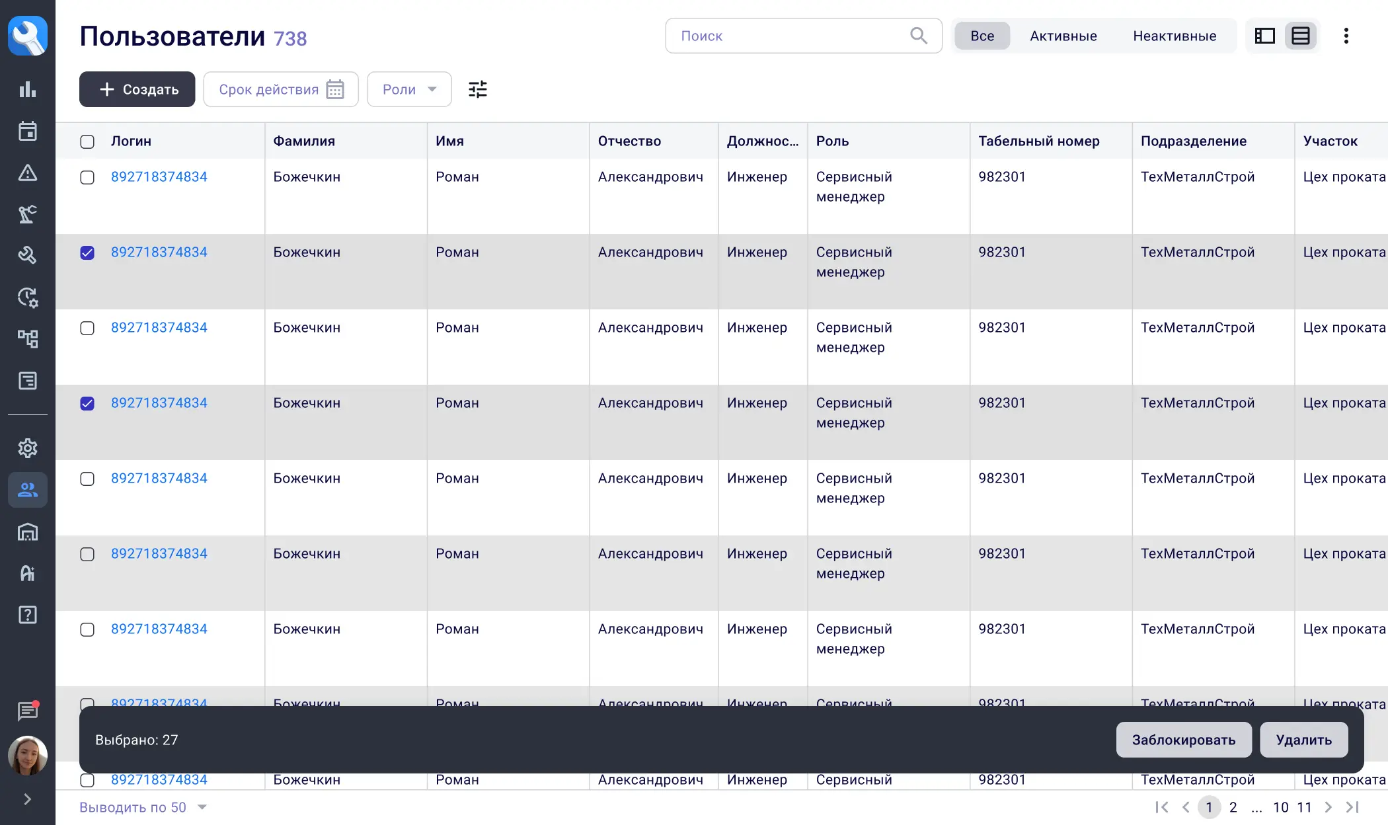The width and height of the screenshot is (1388, 825).
Task: Click the filter settings sliders icon
Action: 477,89
